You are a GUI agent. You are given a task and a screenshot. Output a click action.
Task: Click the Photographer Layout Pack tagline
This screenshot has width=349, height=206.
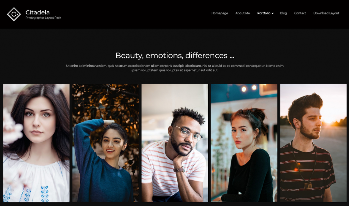point(43,18)
